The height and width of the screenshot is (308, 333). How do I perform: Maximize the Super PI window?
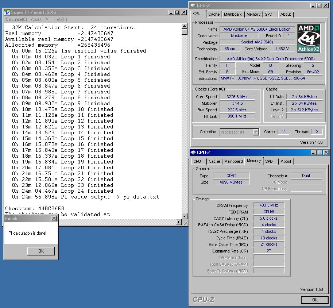tap(177, 12)
